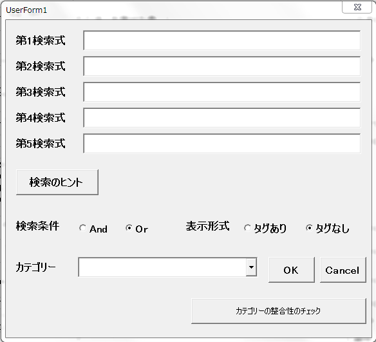
Task: Click the カテゴリー label text
Action: 35,267
